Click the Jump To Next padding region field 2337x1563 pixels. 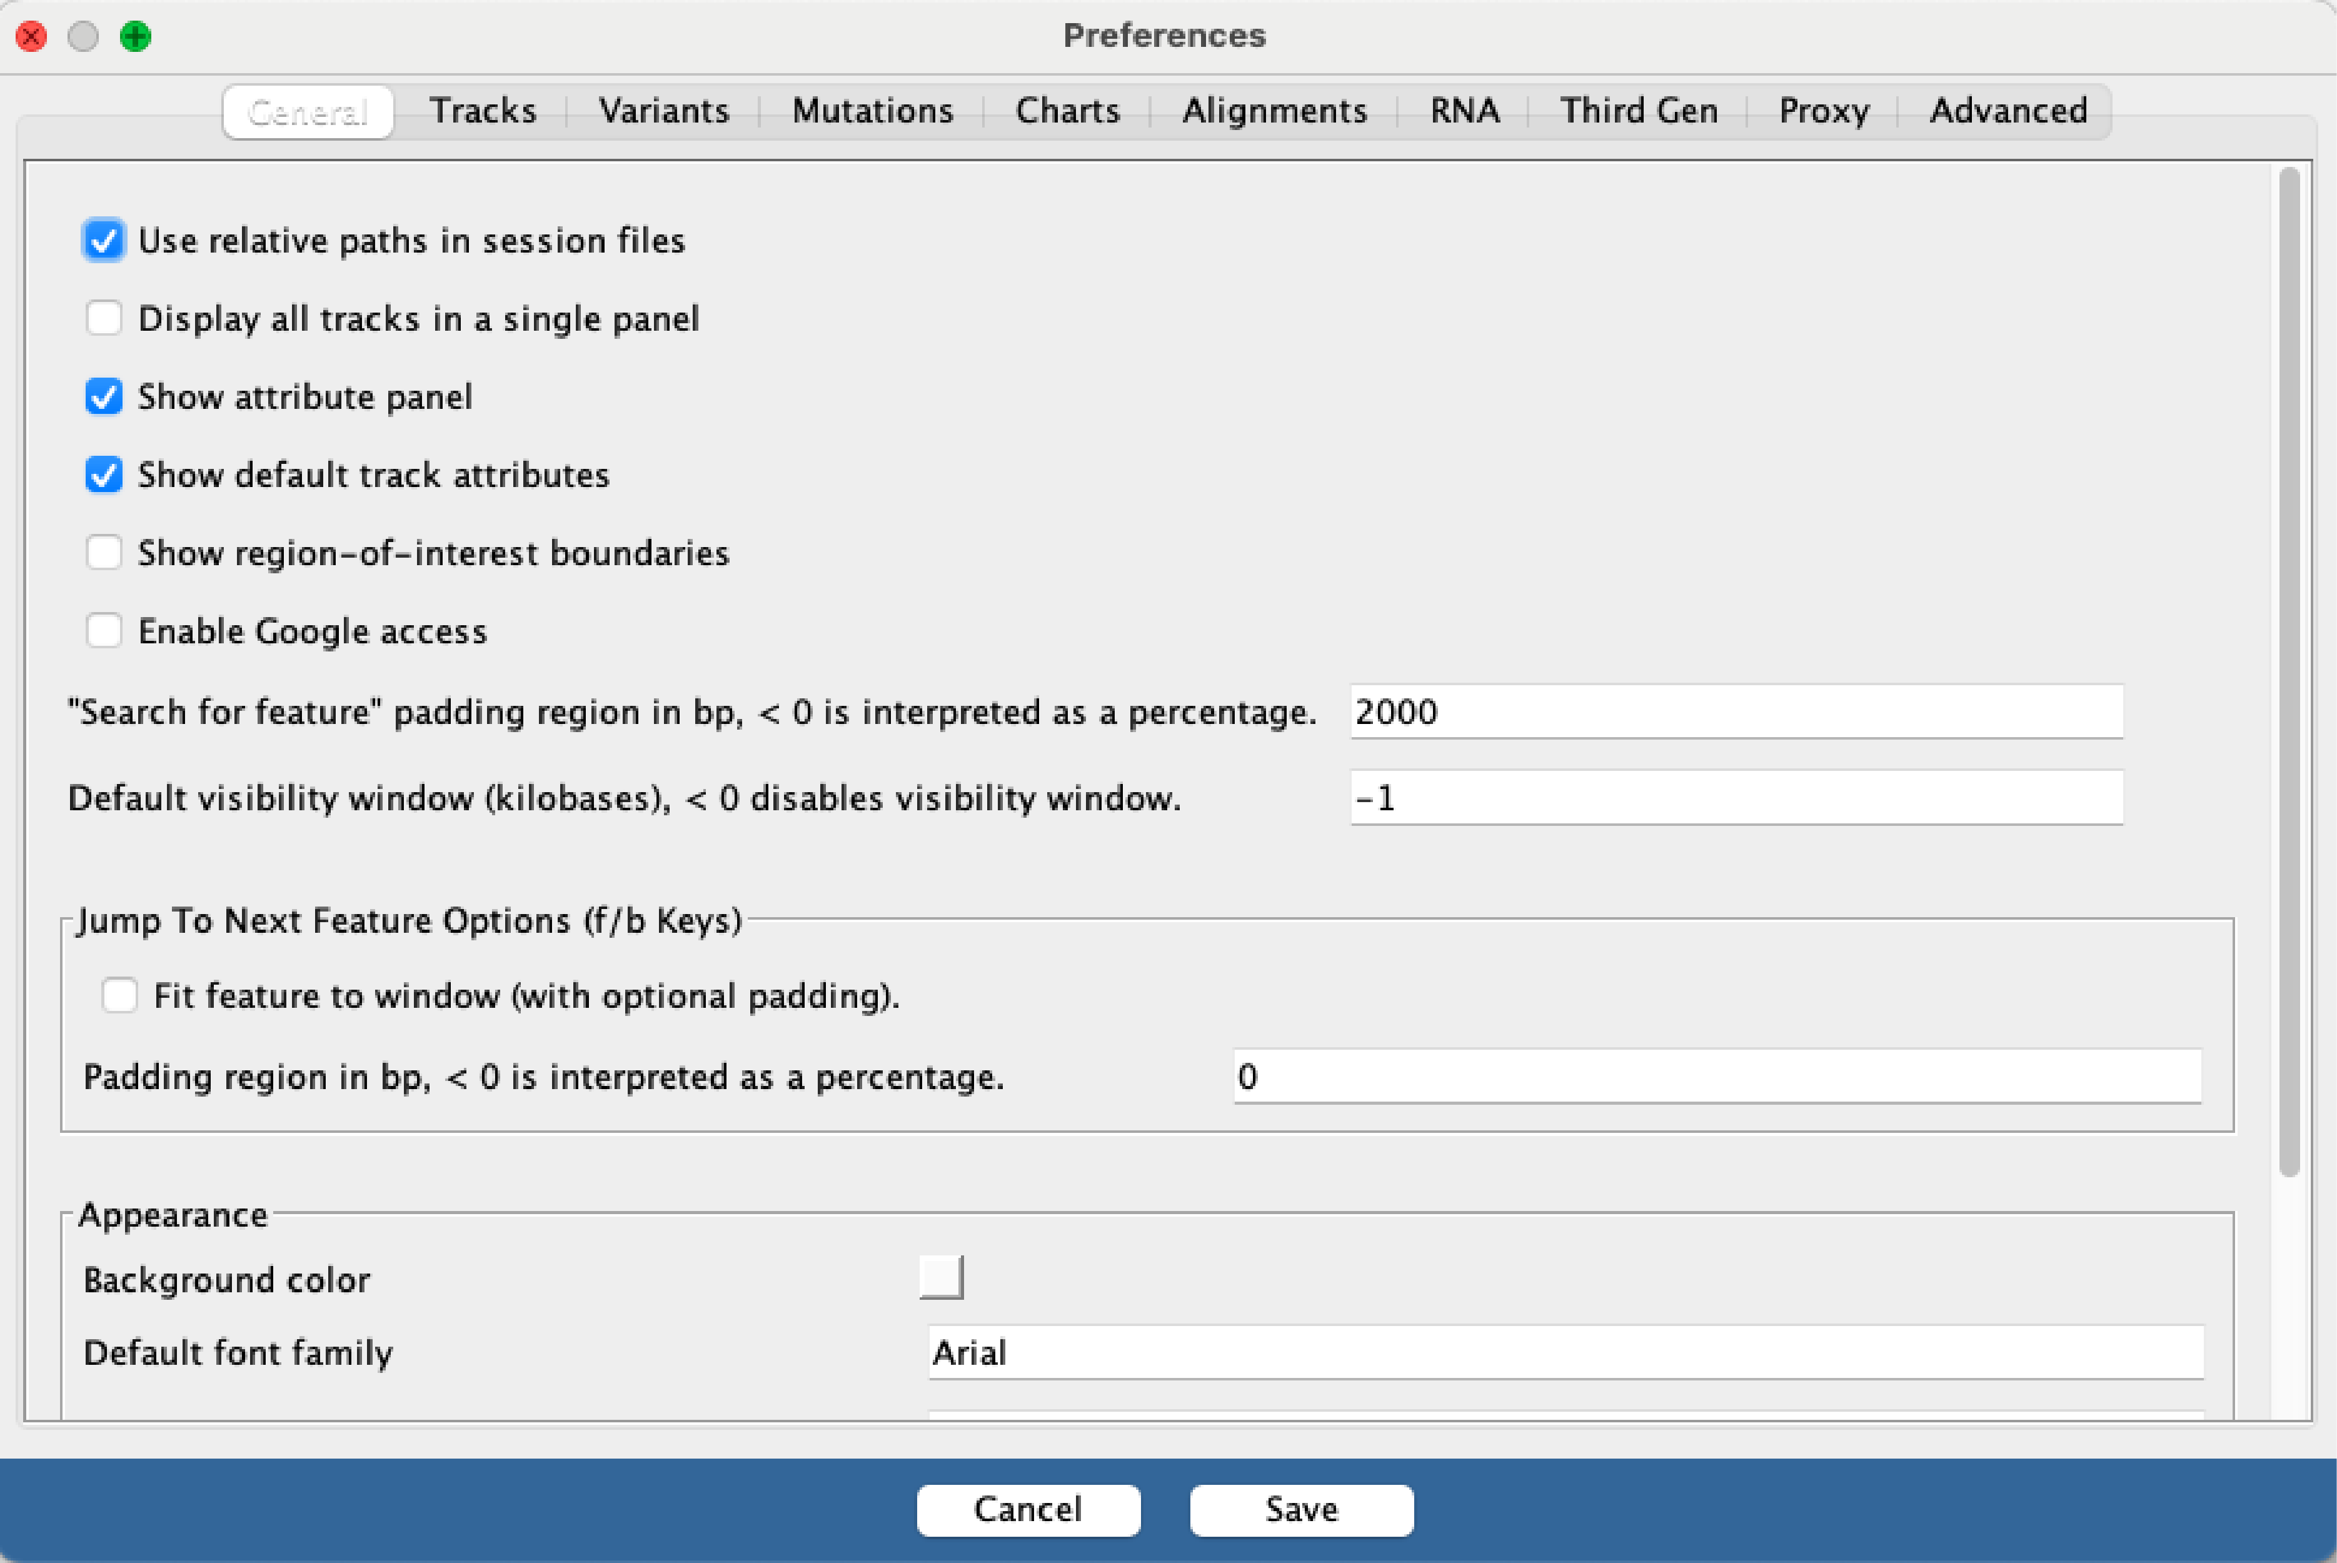click(1716, 1077)
